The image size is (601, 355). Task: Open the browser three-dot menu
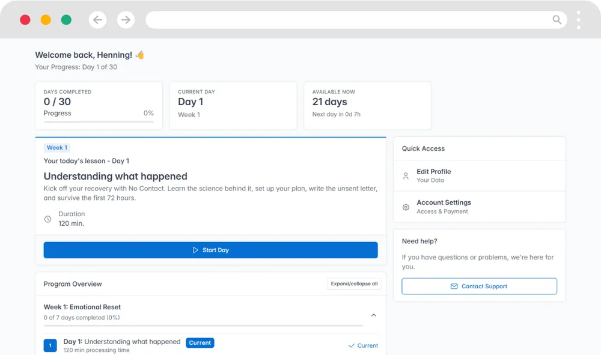tap(579, 20)
